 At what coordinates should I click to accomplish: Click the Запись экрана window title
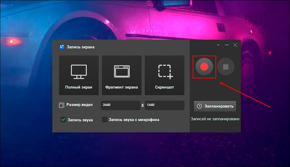coord(81,47)
